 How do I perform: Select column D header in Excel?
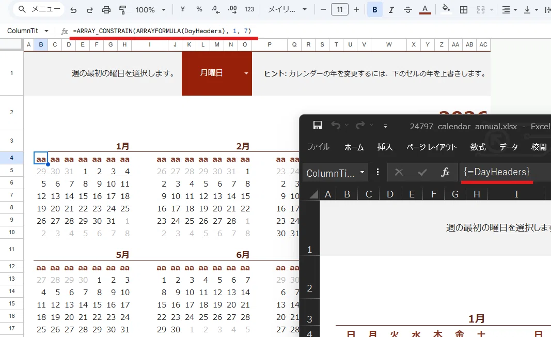(x=390, y=194)
